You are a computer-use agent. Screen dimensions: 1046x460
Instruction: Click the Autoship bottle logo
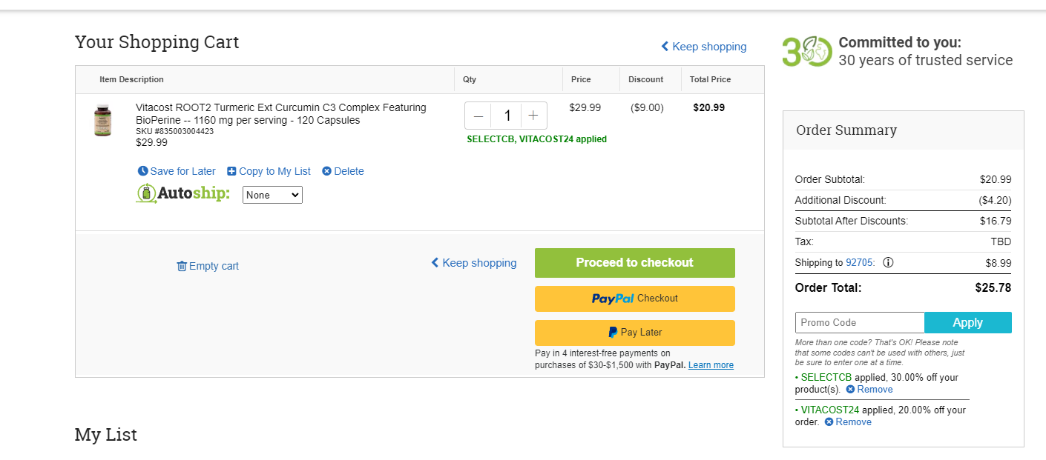click(x=146, y=194)
